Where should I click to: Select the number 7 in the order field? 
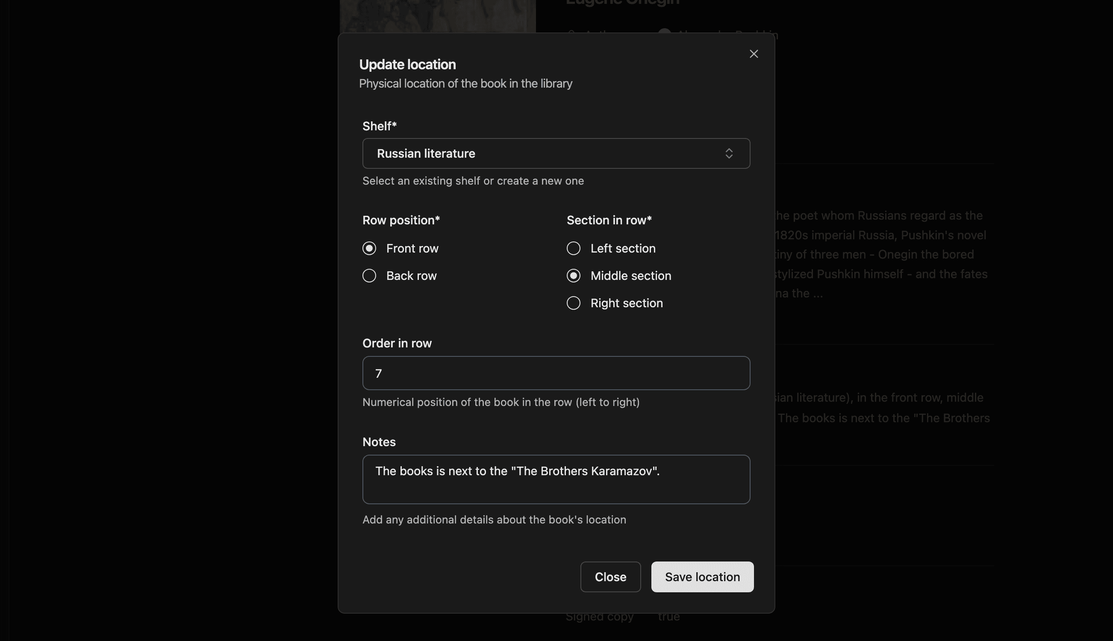pyautogui.click(x=379, y=373)
